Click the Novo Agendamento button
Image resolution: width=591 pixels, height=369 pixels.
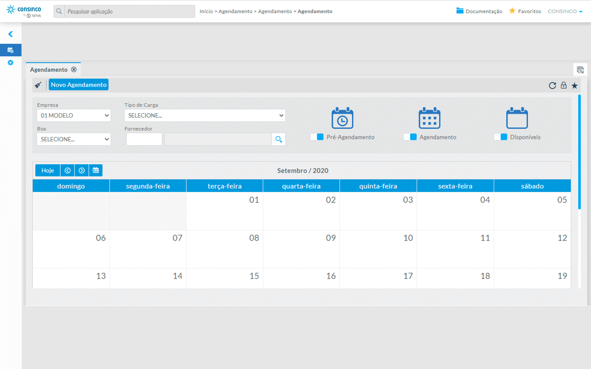coord(78,85)
